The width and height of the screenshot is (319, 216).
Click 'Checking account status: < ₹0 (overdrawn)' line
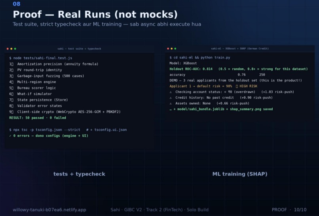click(232, 92)
